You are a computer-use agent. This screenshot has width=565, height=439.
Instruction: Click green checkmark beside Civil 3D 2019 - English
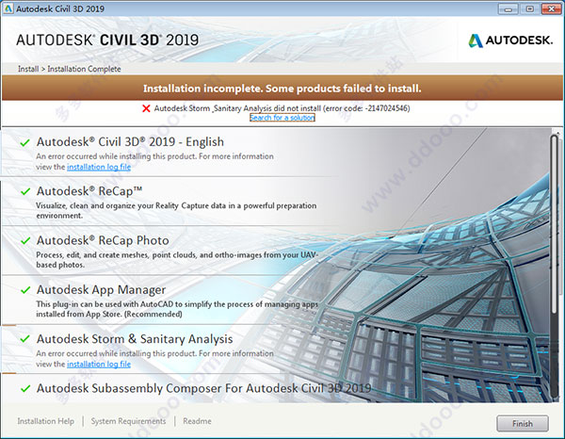pyautogui.click(x=24, y=143)
